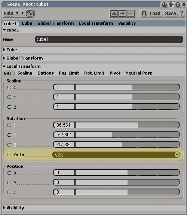
Task: Click Scaling X value field showing 1
Action: (x=64, y=87)
